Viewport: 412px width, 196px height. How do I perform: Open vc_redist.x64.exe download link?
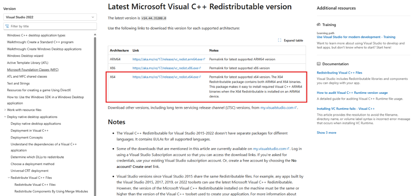[165, 77]
